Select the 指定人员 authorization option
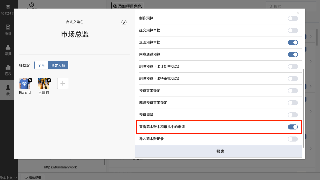This screenshot has height=180, width=320. tap(58, 66)
